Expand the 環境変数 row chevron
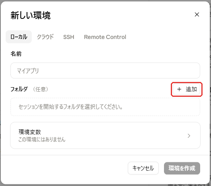This screenshot has height=186, width=211. point(189,136)
